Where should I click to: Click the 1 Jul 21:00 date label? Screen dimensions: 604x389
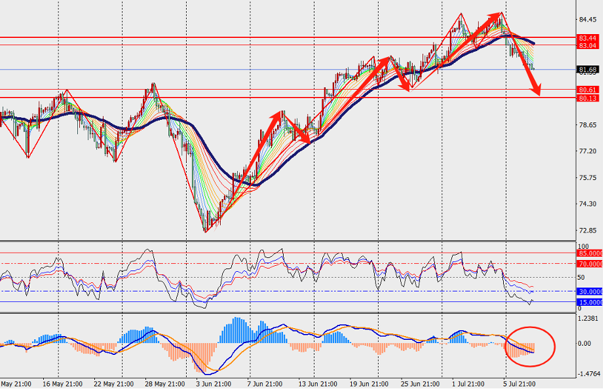tap(468, 384)
